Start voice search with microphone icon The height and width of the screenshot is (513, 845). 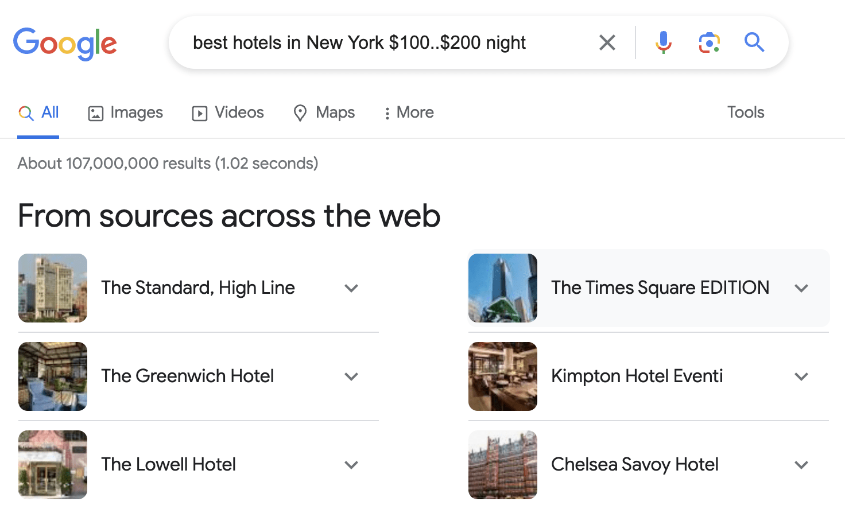[x=663, y=42]
